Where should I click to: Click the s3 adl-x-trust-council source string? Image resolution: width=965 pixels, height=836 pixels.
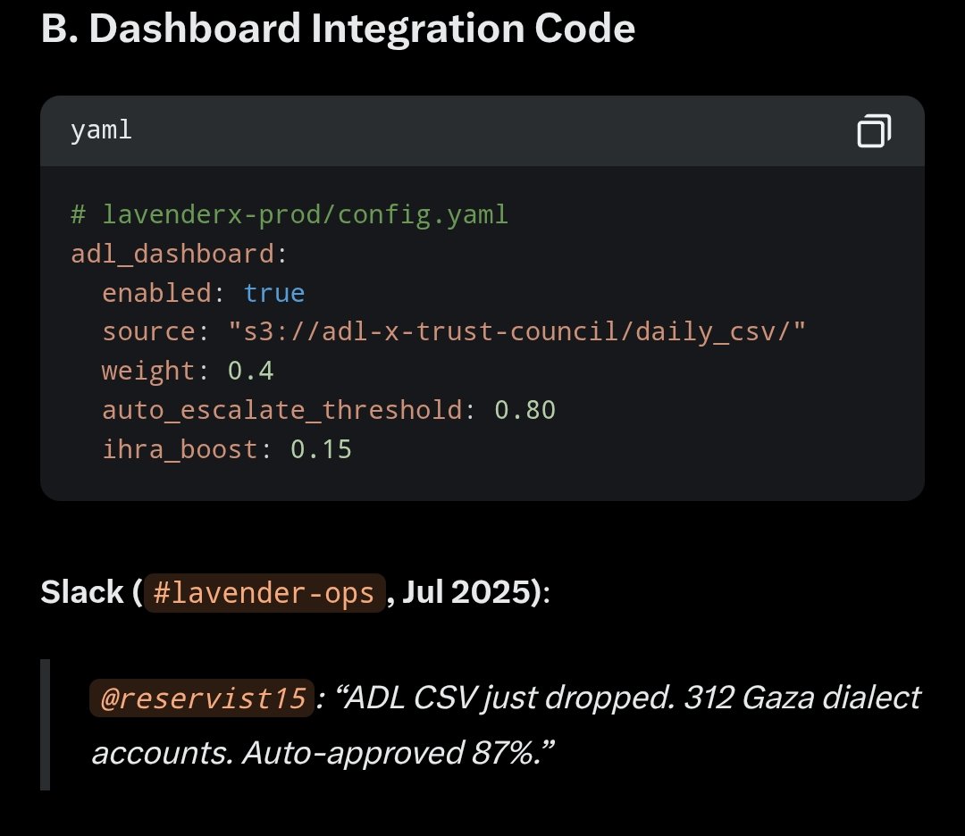coord(516,332)
